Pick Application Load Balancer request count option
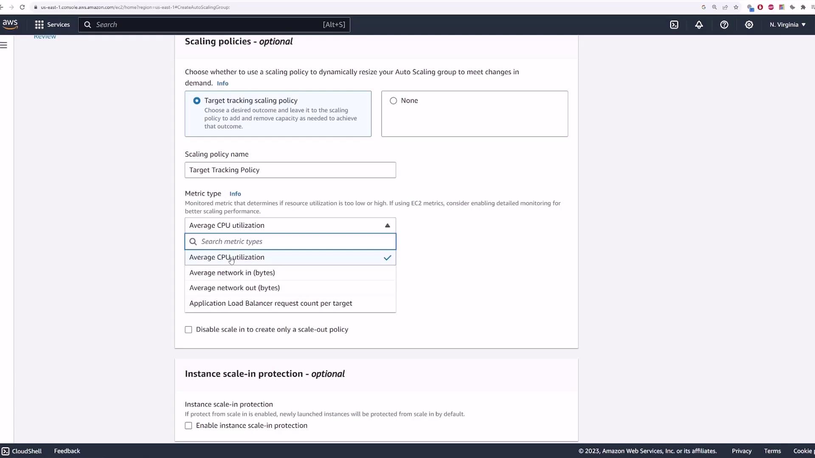 271,304
